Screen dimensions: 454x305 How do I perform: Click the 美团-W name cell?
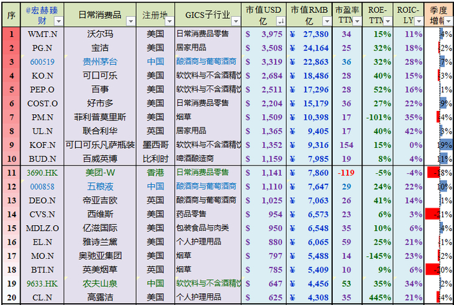(x=100, y=173)
